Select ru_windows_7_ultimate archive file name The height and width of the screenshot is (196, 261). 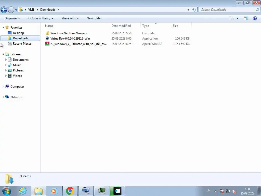point(79,44)
